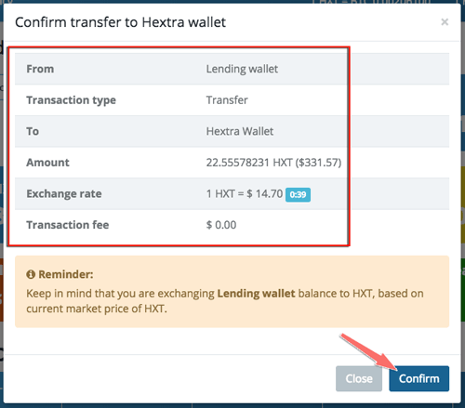The height and width of the screenshot is (408, 465).
Task: Click the Reminder heading text
Action: click(66, 274)
